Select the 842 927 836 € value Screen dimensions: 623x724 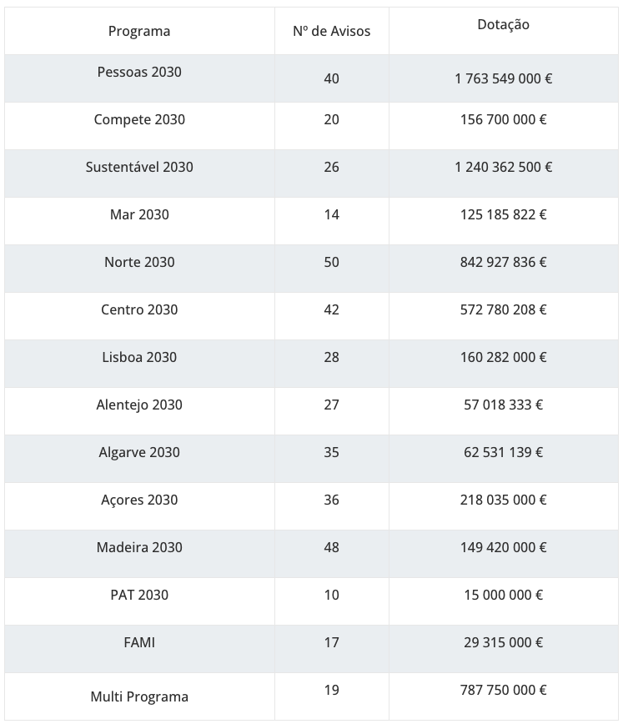click(504, 262)
